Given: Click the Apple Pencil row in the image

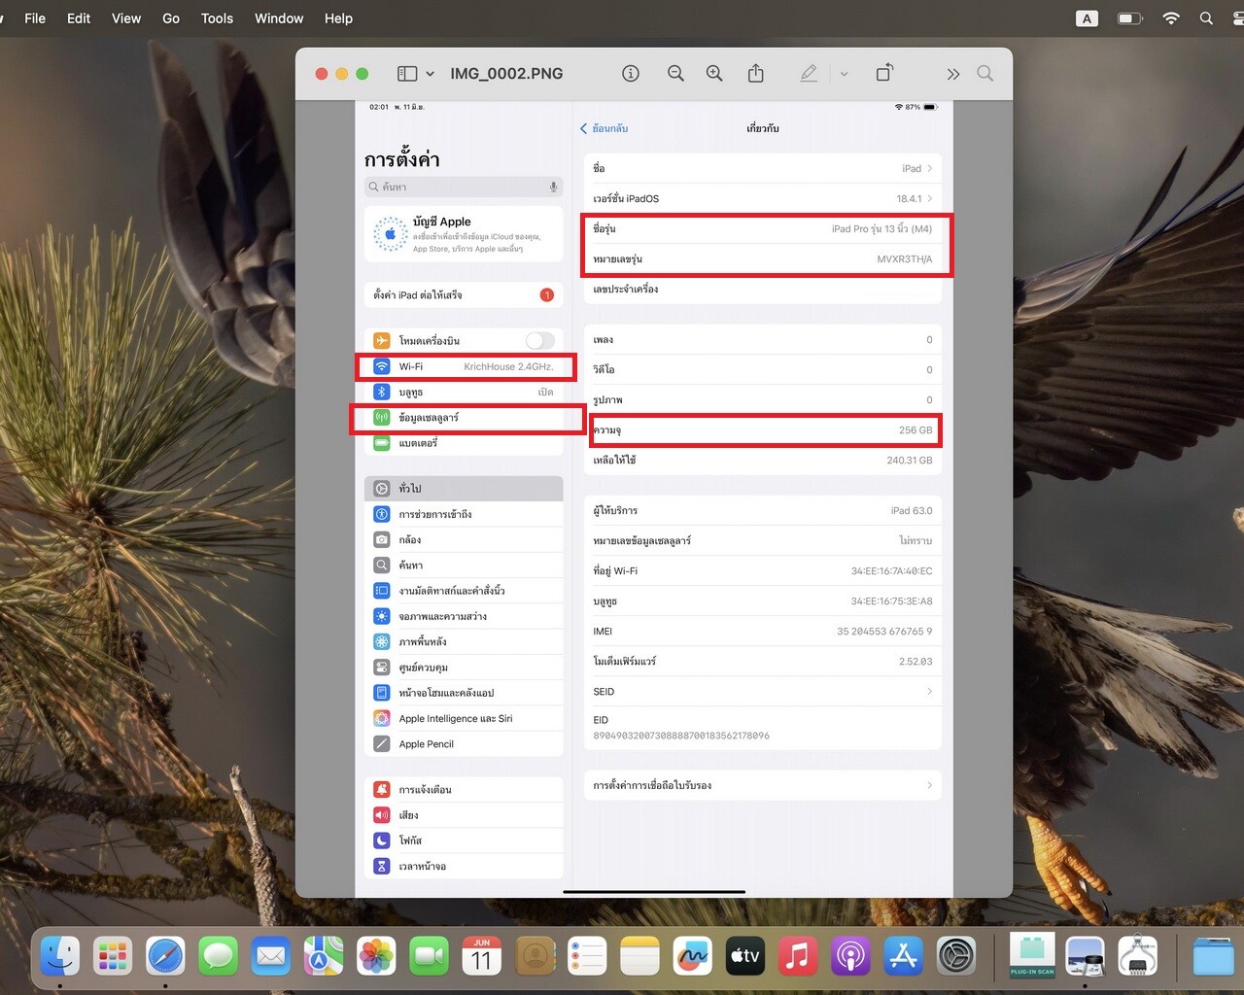Looking at the screenshot, I should point(464,744).
